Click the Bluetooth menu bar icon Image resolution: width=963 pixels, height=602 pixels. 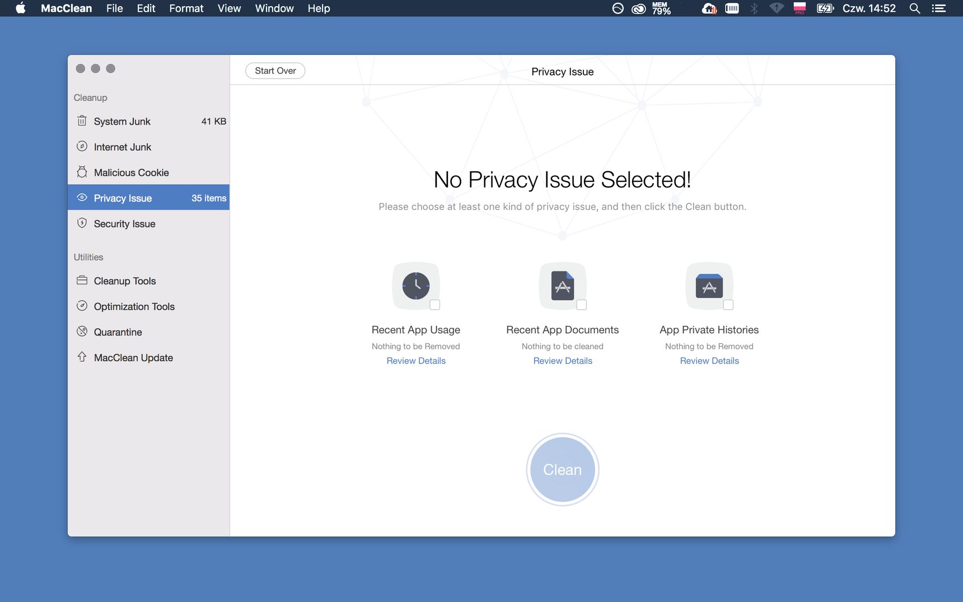click(x=754, y=8)
